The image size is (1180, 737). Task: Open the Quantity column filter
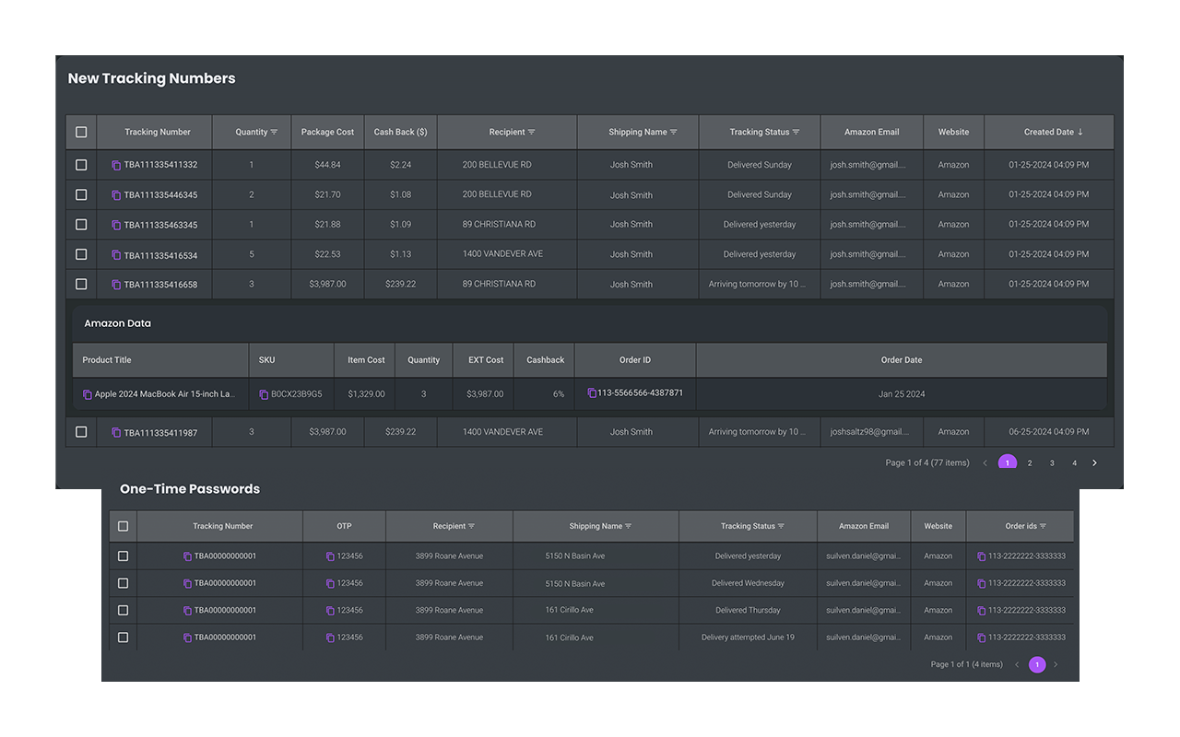click(x=275, y=133)
